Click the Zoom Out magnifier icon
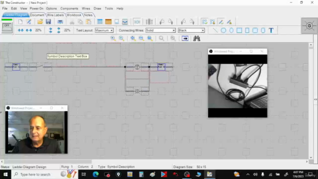Screen dimensions: 318x179 pyautogui.click(x=121, y=38)
